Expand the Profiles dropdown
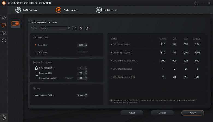 coord(55,28)
